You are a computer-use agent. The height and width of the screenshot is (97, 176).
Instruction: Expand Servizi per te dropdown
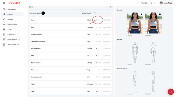tap(148, 3)
